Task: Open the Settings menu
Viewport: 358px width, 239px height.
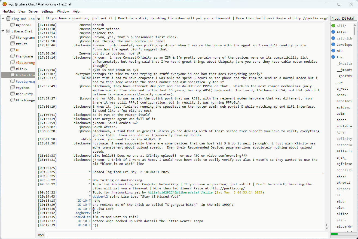Action: (47, 11)
